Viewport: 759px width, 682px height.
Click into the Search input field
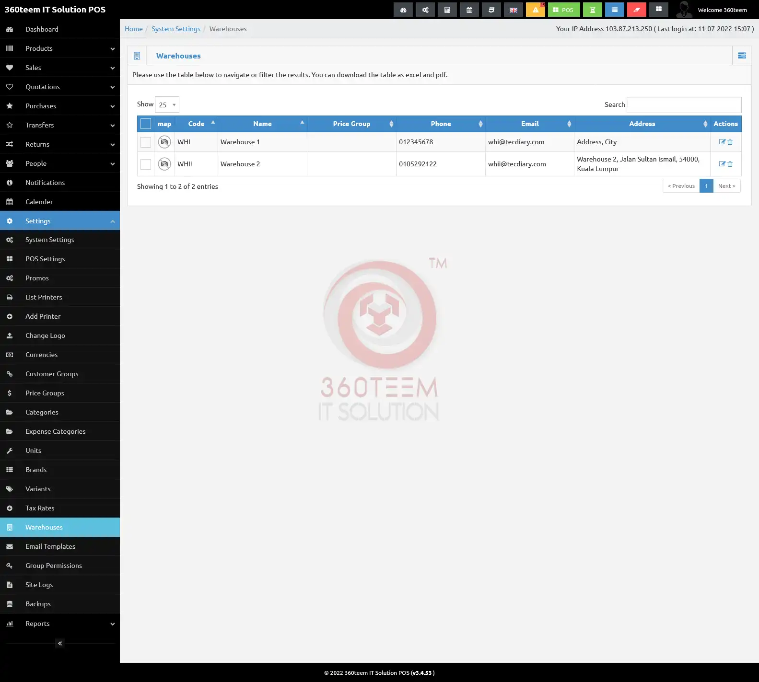pos(684,104)
